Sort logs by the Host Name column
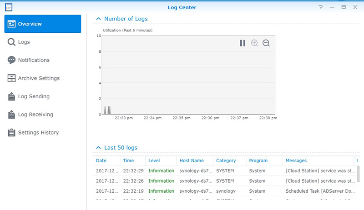Viewport: 364px width, 210px height. (191, 160)
